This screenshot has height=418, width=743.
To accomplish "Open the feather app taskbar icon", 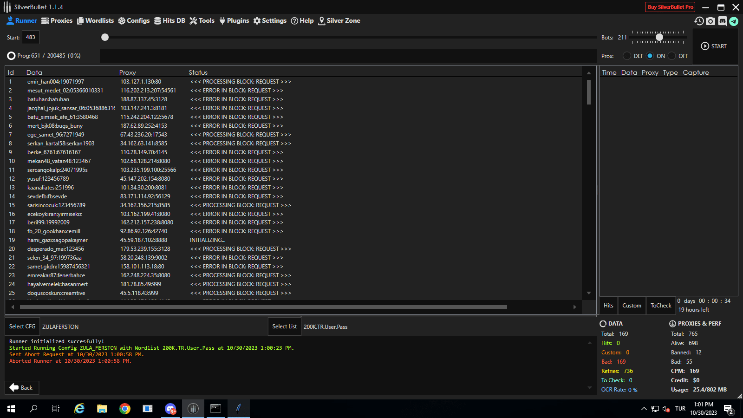I will pos(239,409).
